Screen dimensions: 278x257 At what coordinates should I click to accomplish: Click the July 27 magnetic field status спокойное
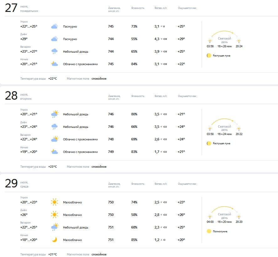pos(99,79)
